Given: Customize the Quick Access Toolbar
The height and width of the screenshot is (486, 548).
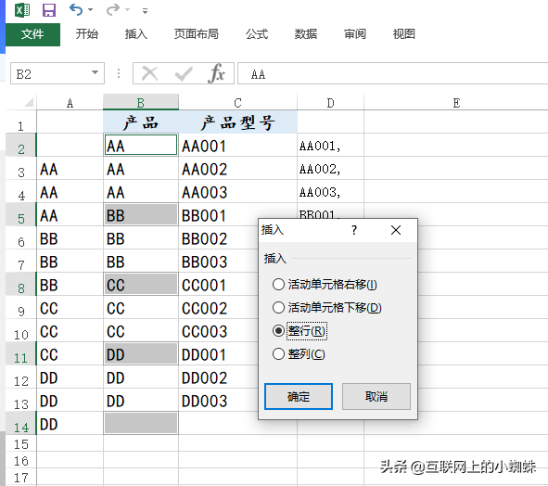Looking at the screenshot, I should coord(145,11).
